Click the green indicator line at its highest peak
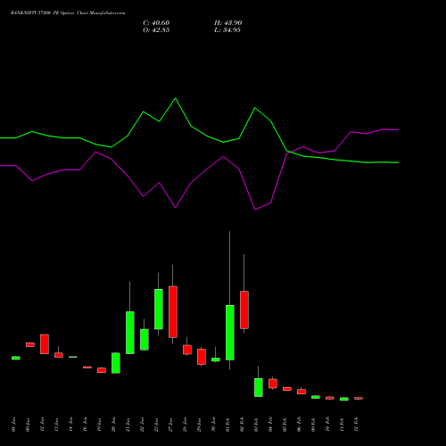The image size is (446, 446). point(175,98)
